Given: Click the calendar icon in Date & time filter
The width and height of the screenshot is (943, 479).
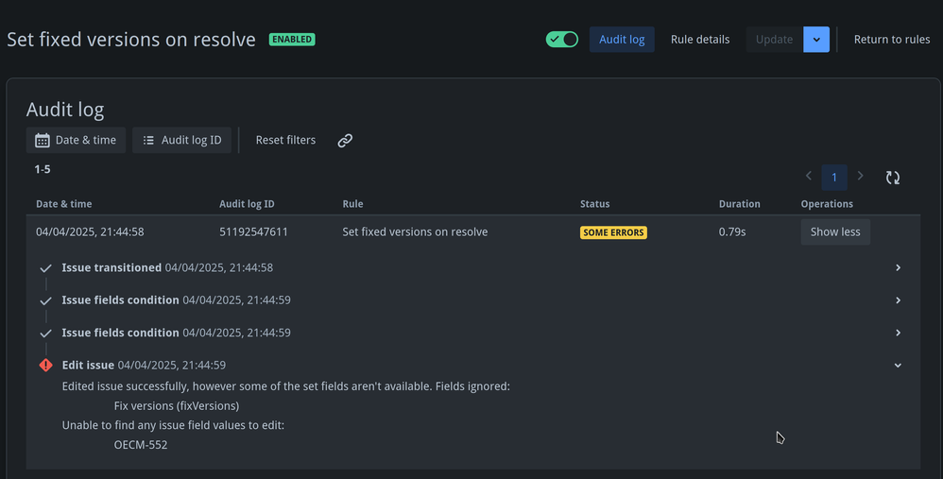Looking at the screenshot, I should (x=43, y=141).
